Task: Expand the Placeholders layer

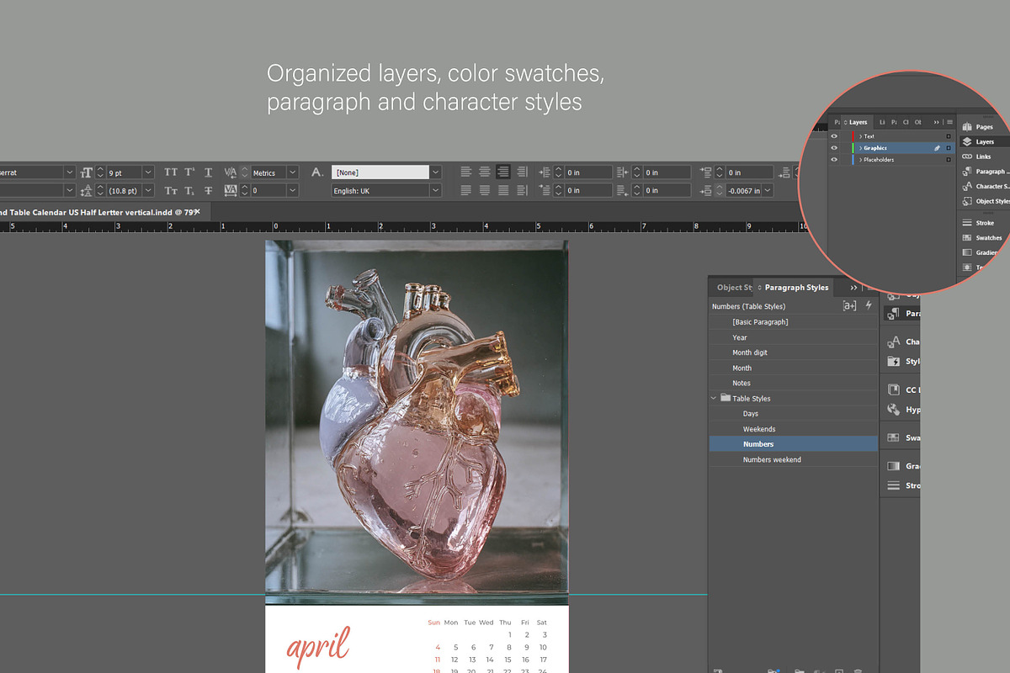Action: coord(860,160)
